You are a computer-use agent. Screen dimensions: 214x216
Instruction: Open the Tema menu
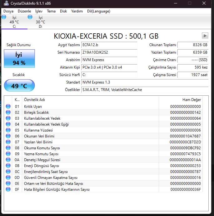pos(51,11)
